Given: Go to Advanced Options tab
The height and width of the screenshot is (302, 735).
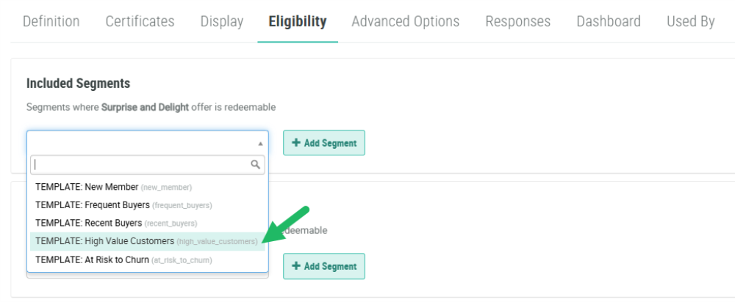Looking at the screenshot, I should click(405, 21).
